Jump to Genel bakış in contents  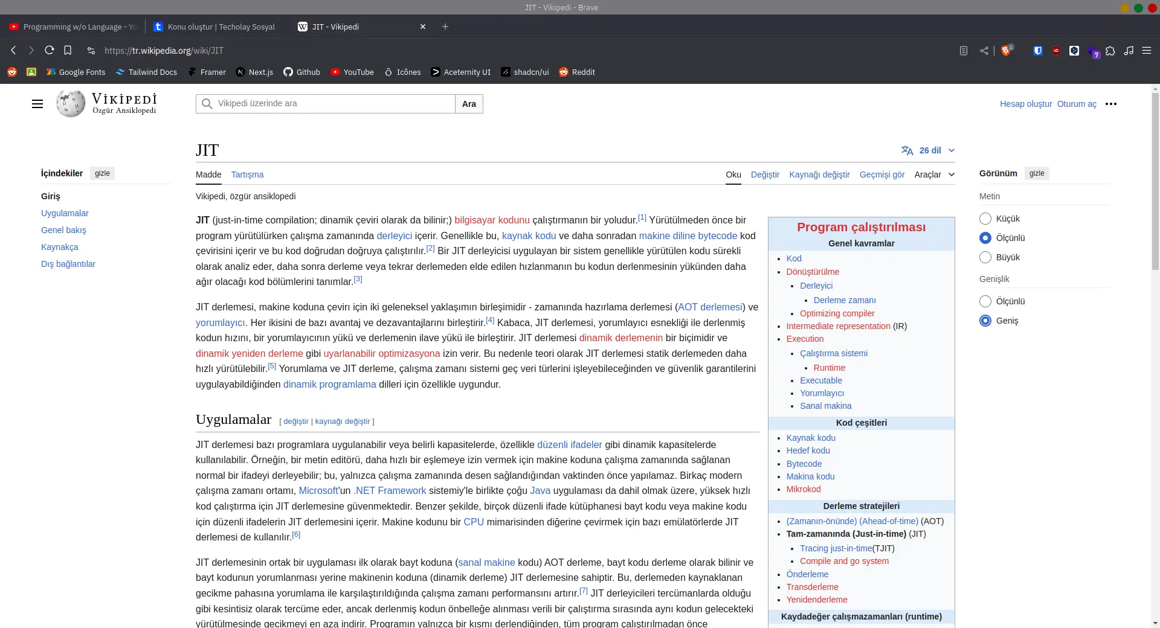click(x=63, y=230)
